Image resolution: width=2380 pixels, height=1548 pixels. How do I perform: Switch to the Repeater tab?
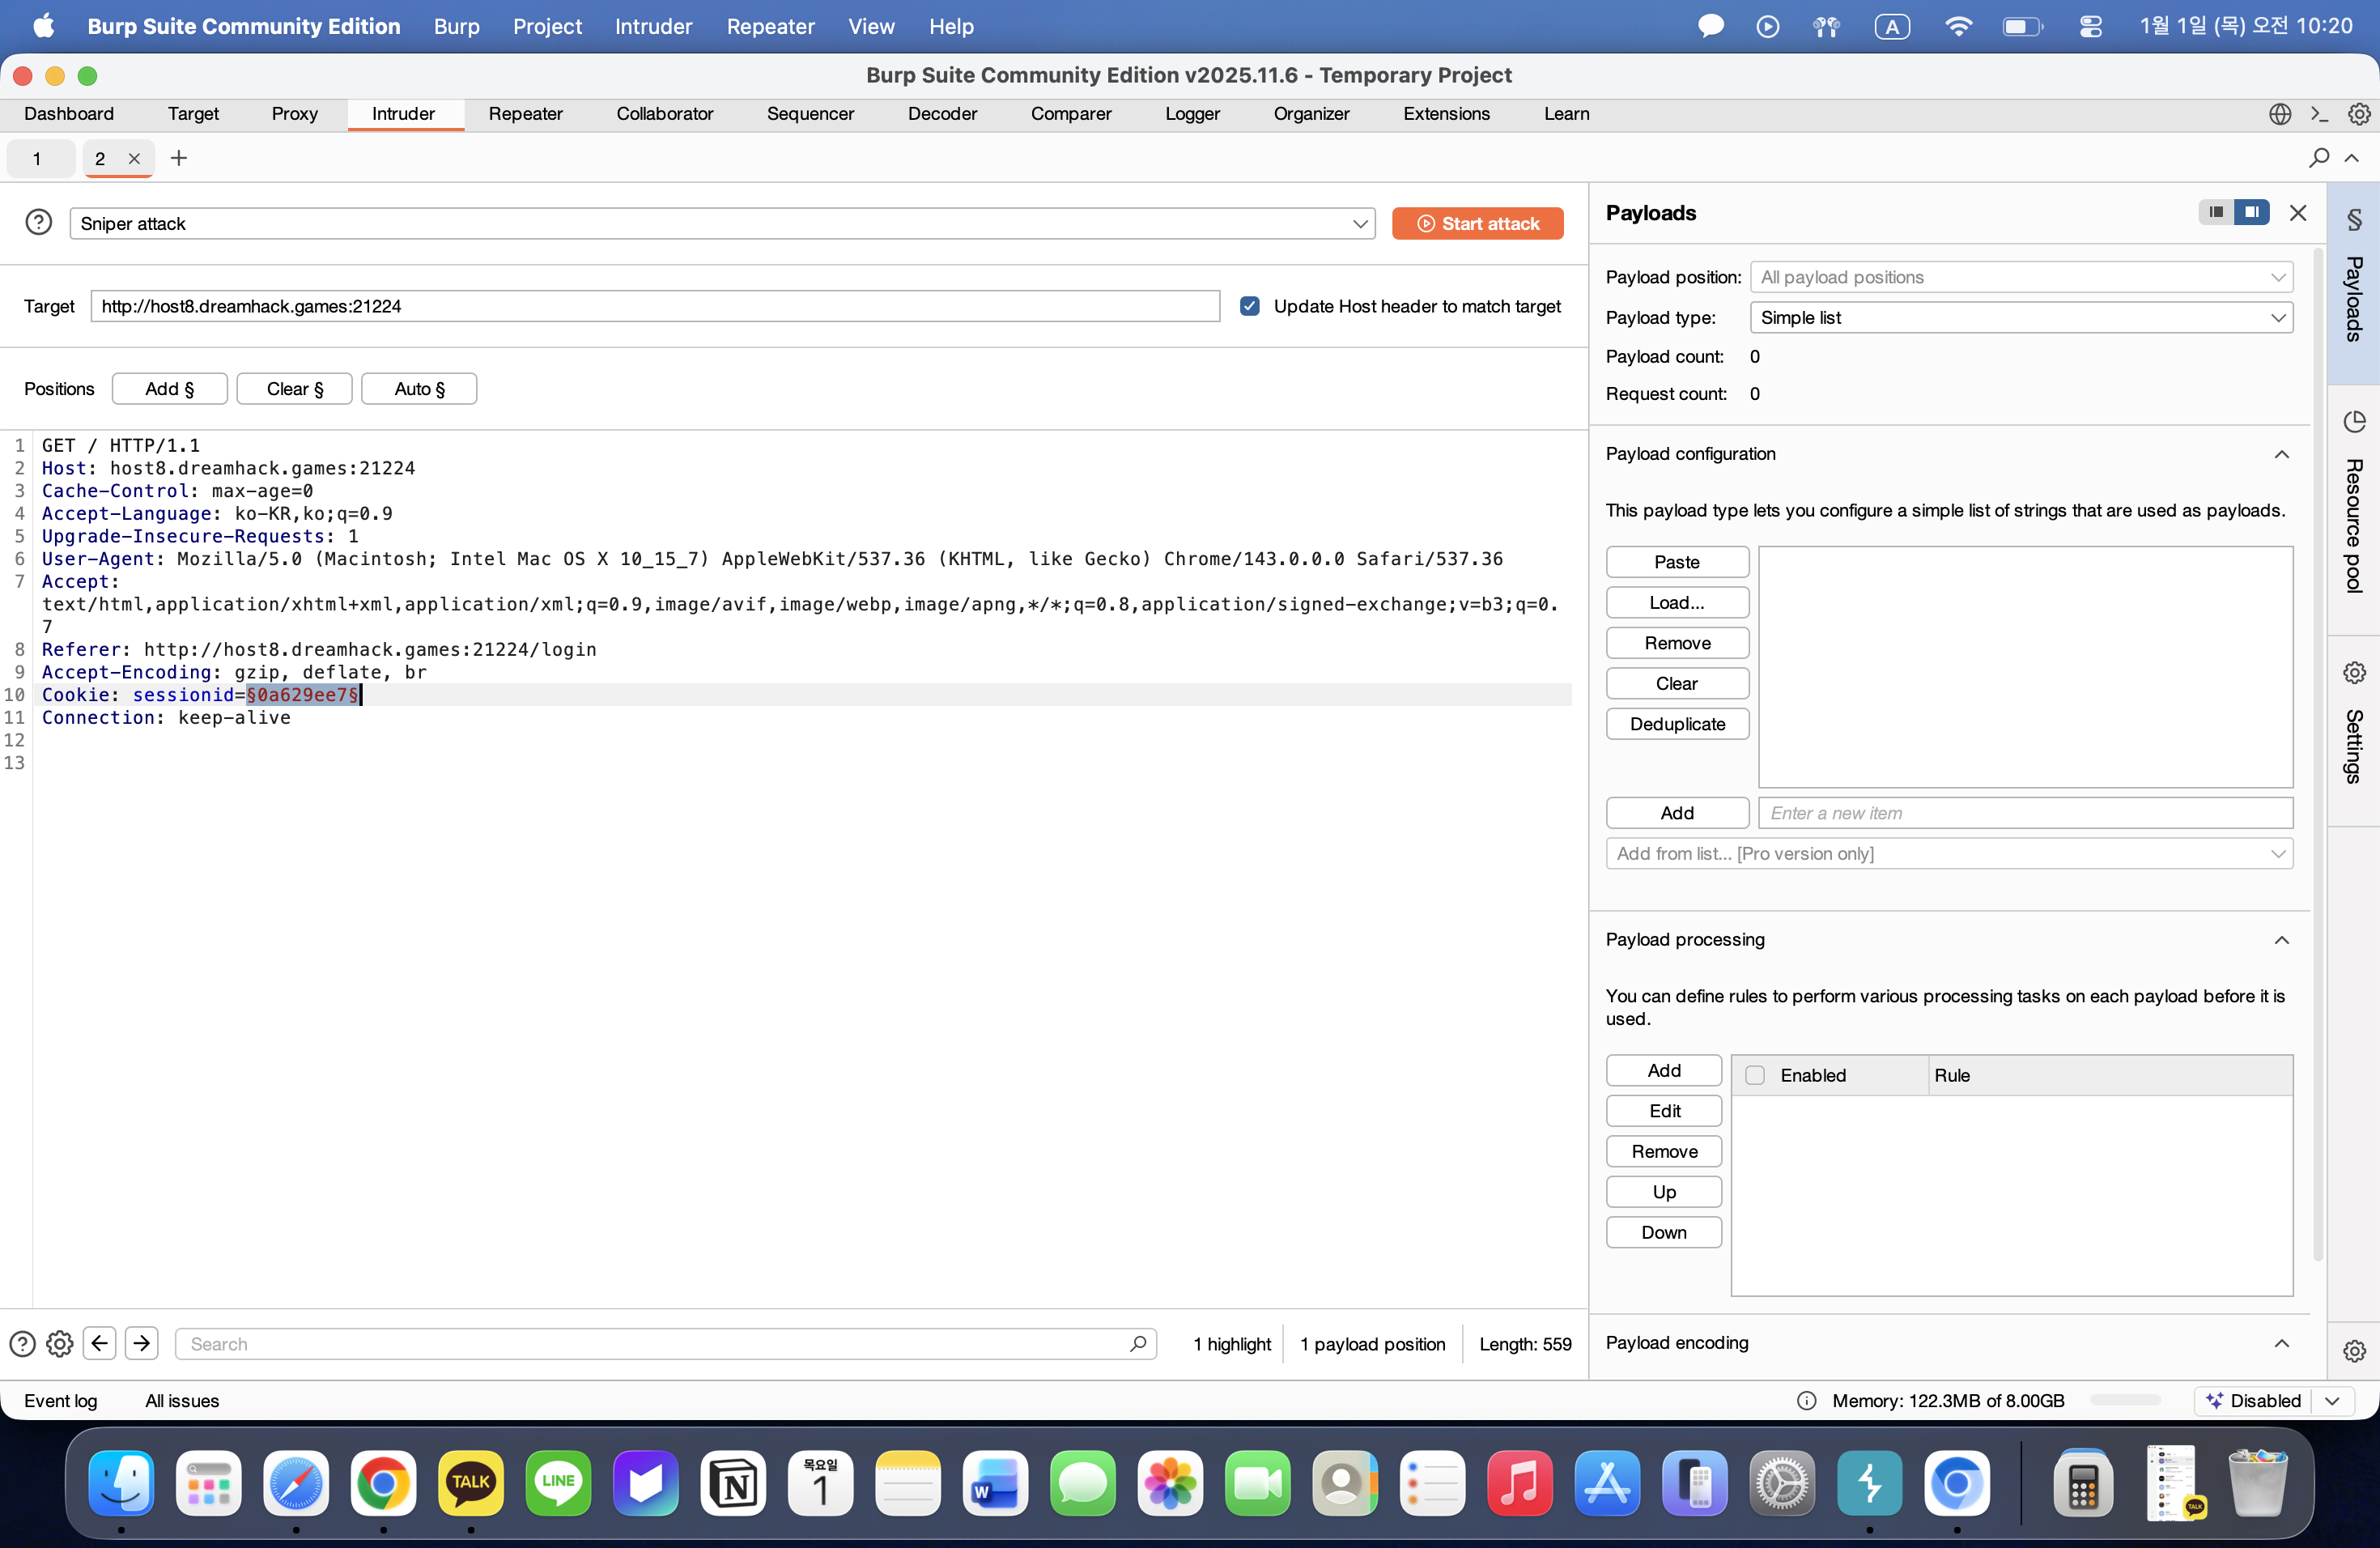pyautogui.click(x=525, y=114)
